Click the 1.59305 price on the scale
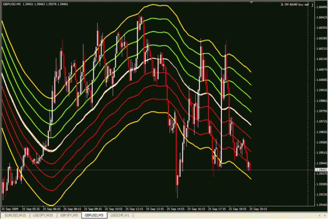The width and height of the screenshot is (328, 219). pos(322,184)
